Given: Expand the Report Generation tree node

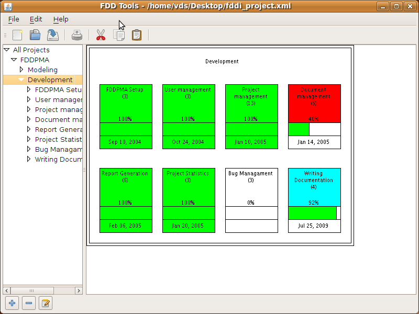Looking at the screenshot, I should [x=29, y=129].
